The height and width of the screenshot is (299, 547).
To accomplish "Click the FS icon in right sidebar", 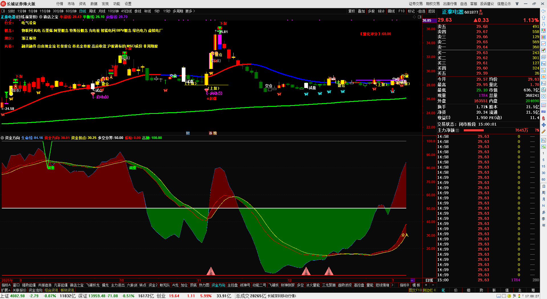I will pyautogui.click(x=544, y=140).
